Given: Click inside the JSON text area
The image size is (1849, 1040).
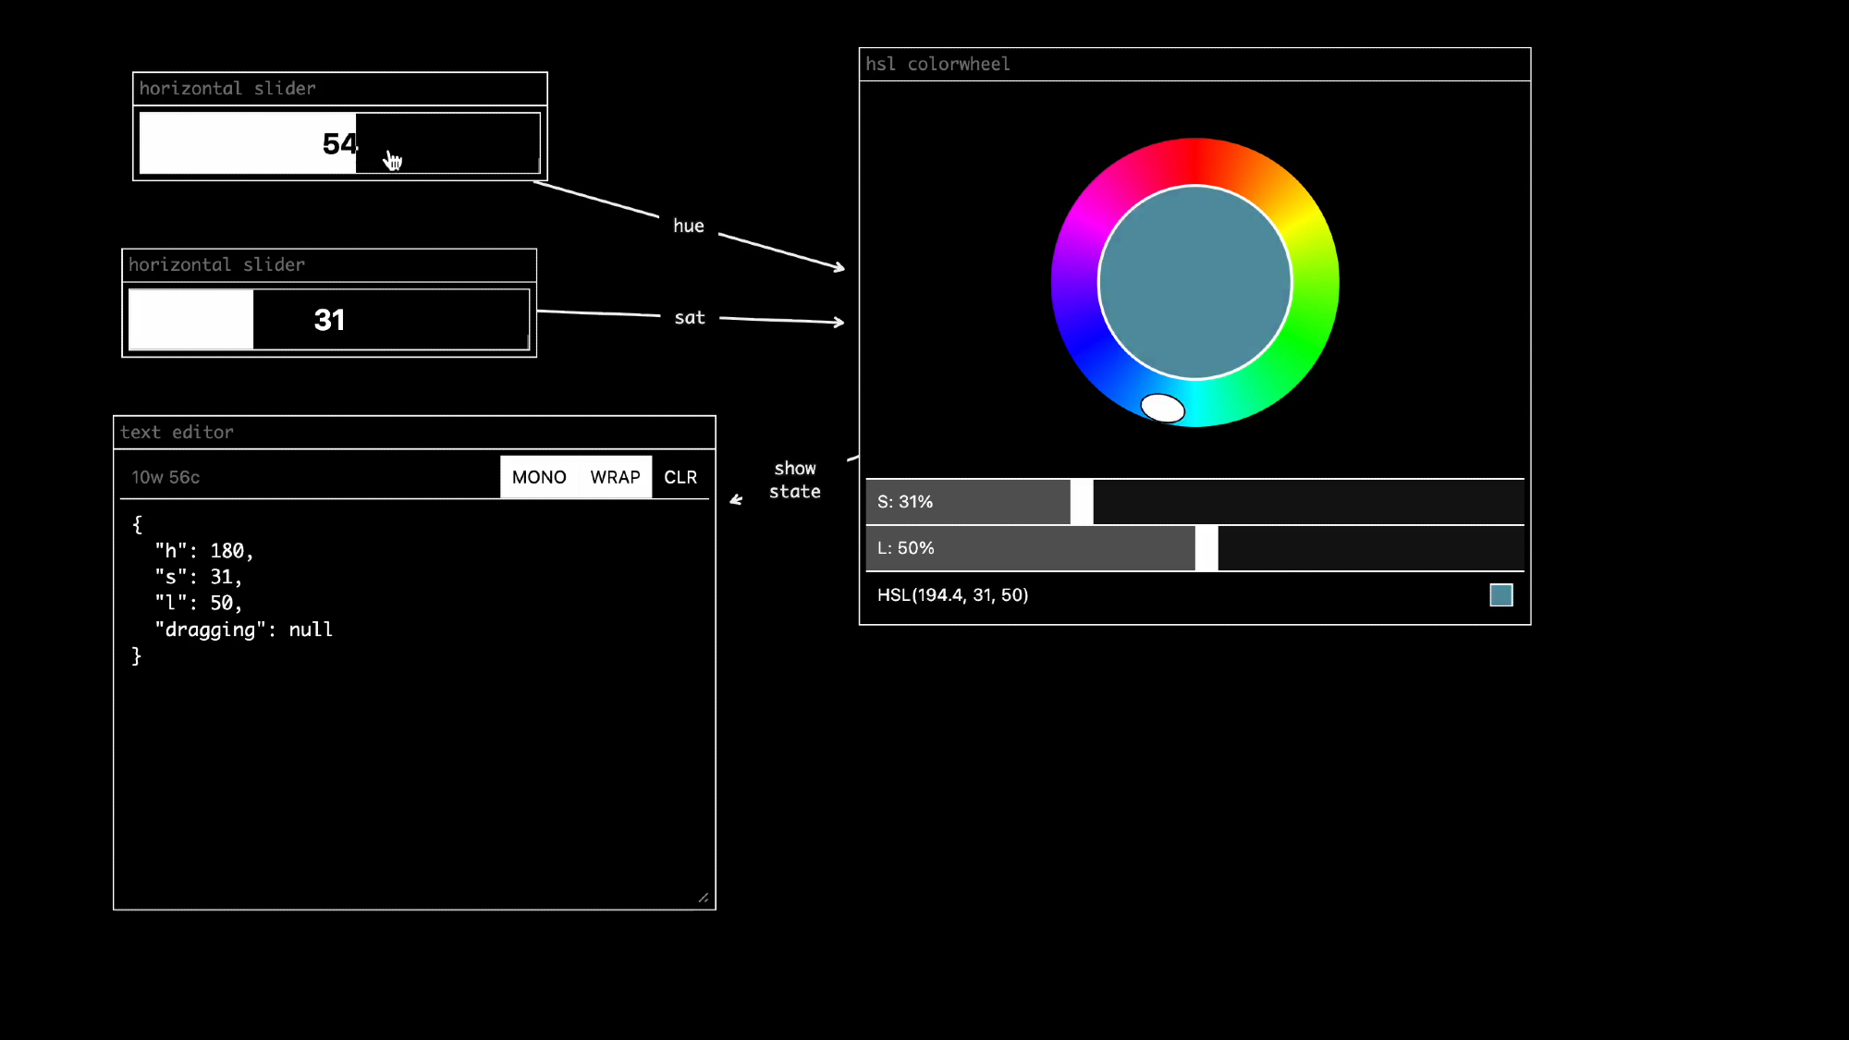Looking at the screenshot, I should 416,740.
